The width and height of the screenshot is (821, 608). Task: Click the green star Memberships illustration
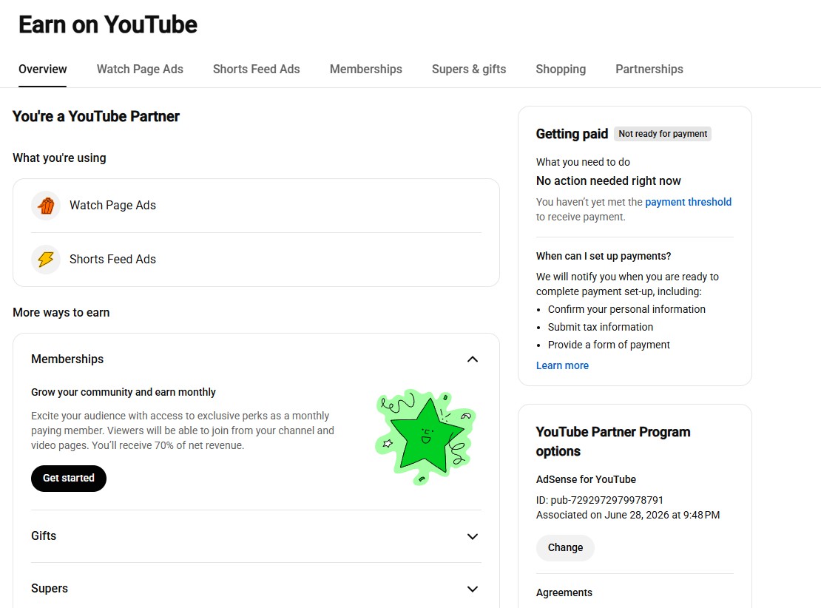tap(426, 436)
